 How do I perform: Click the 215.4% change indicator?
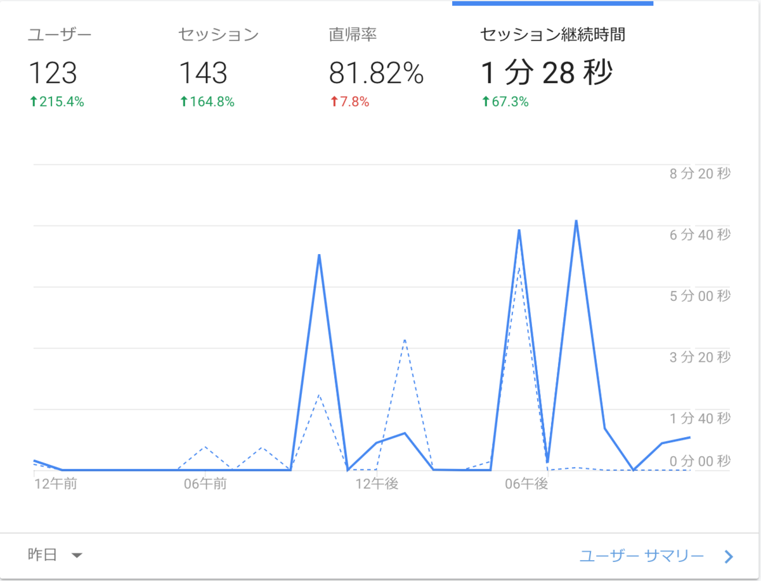pos(56,101)
